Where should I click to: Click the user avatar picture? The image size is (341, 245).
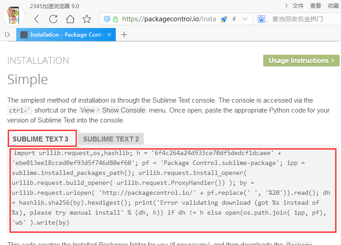pos(14,15)
